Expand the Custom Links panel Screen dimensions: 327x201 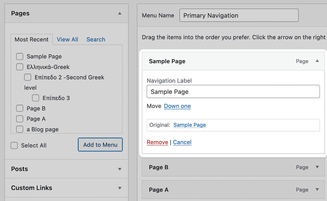[x=120, y=188]
